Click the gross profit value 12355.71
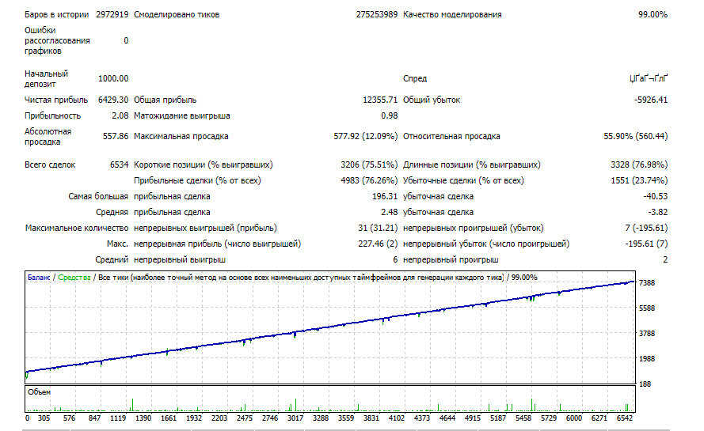 380,100
